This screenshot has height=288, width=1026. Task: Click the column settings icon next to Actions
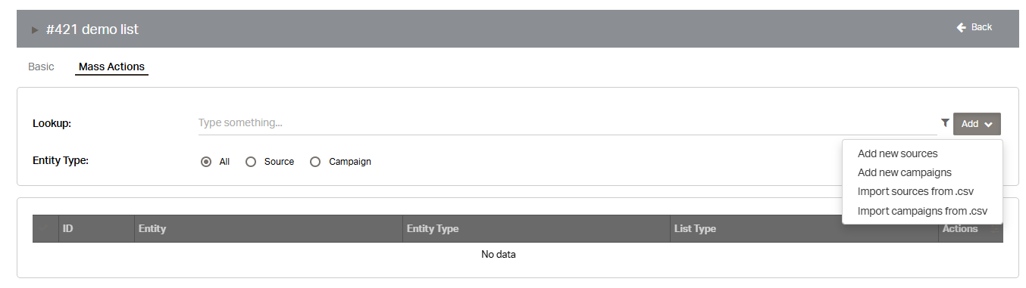point(993,228)
